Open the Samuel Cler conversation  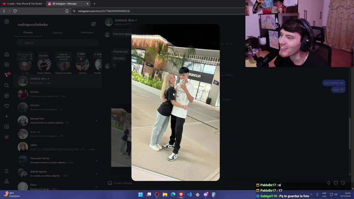(57, 121)
